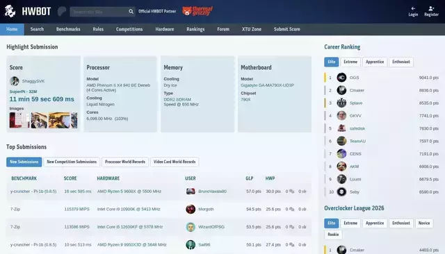Open first red submission image thumbnail
Image resolution: width=445 pixels, height=254 pixels.
(x=19, y=120)
